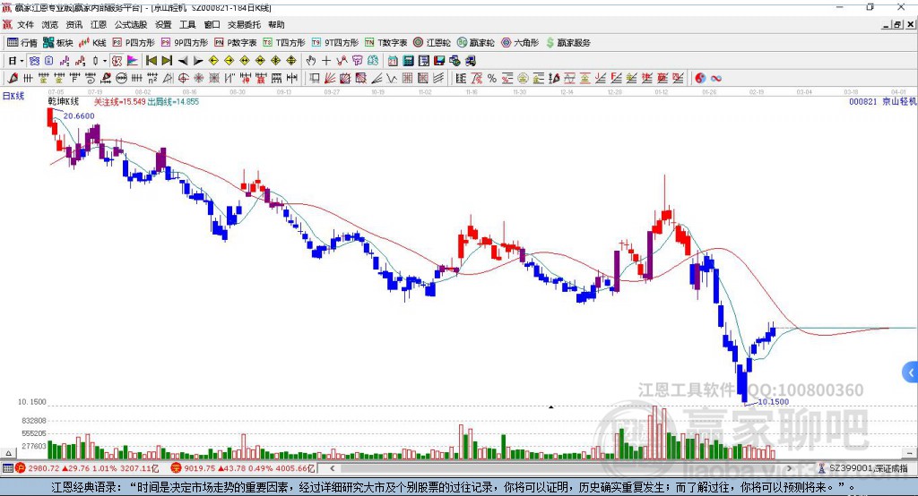Open the 板块 sector view

click(58, 43)
